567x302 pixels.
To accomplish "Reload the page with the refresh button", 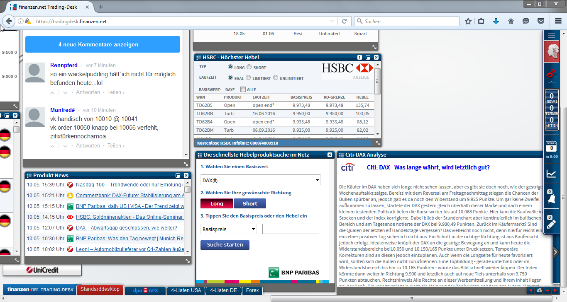I will [x=344, y=21].
